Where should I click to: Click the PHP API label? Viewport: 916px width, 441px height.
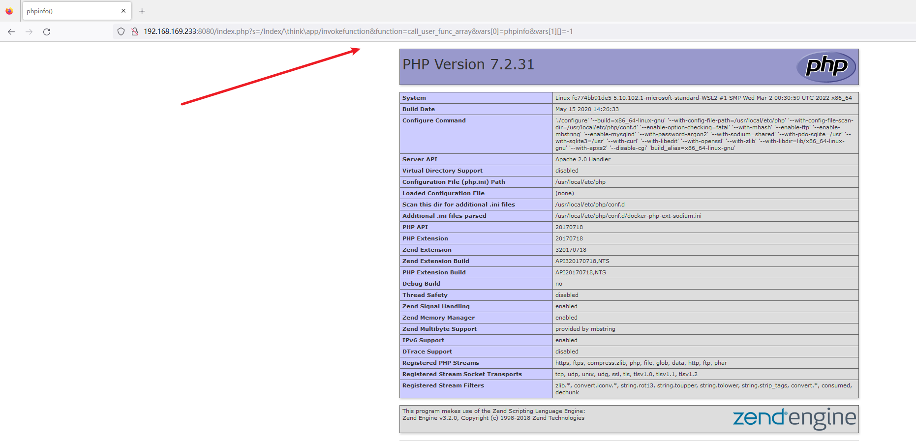tap(415, 227)
